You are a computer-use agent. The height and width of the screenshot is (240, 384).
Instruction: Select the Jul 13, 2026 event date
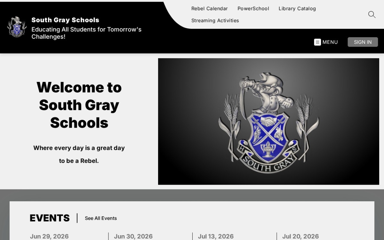[216, 236]
